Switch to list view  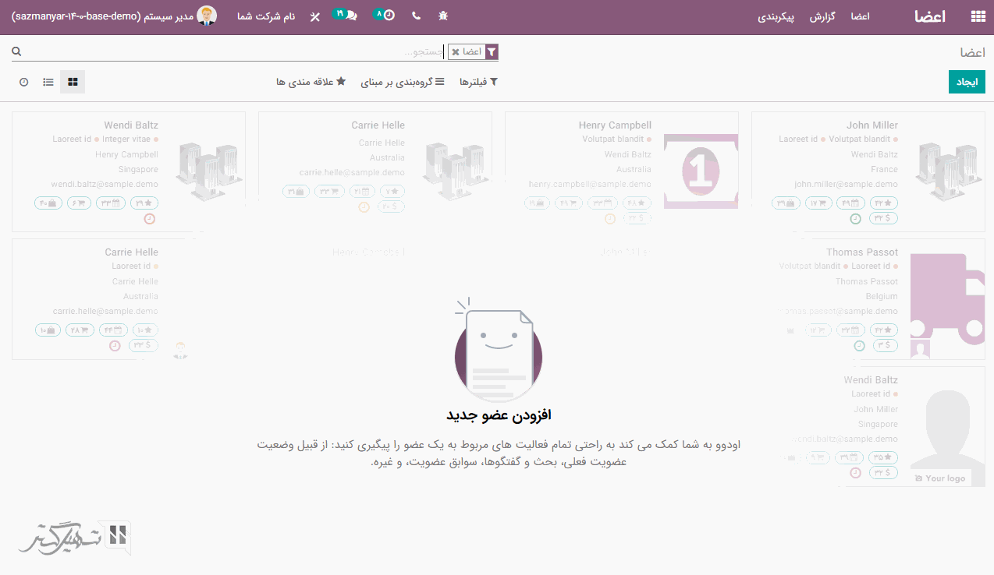coord(48,82)
